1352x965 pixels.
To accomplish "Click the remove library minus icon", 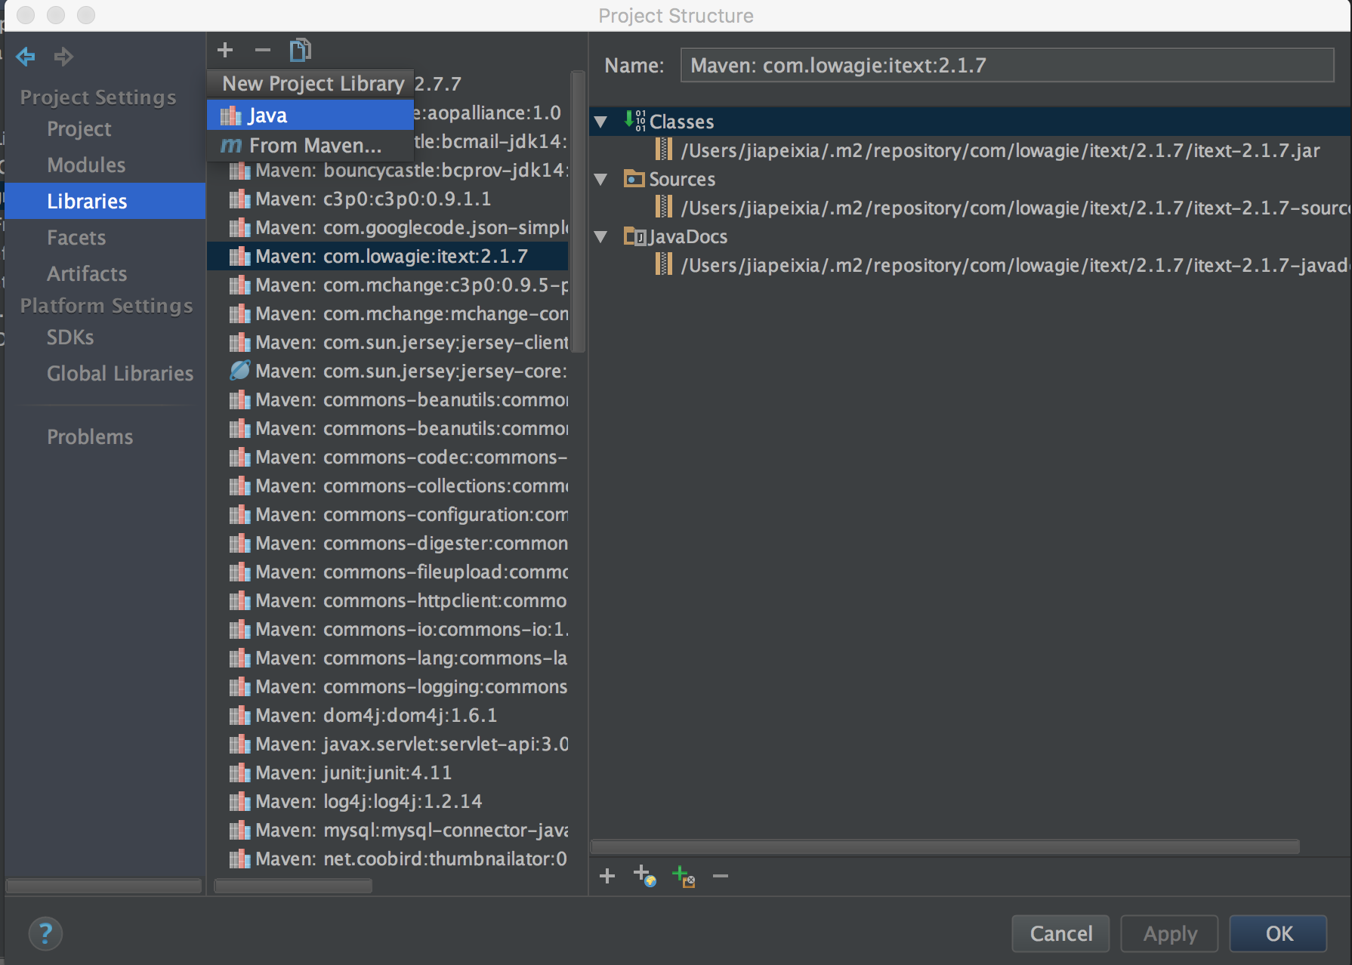I will pyautogui.click(x=262, y=50).
